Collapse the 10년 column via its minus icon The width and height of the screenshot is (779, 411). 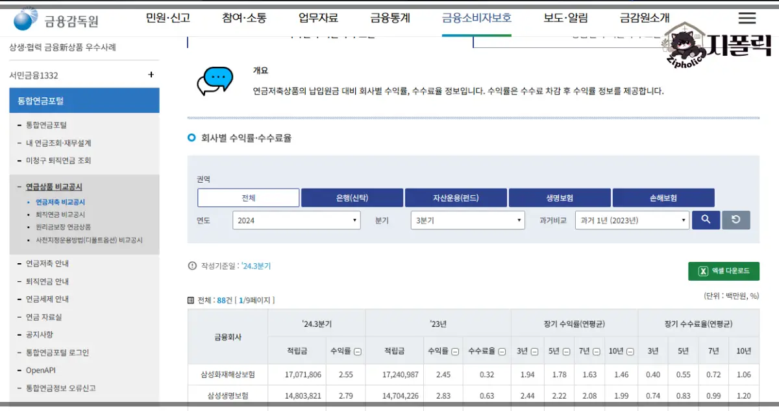pyautogui.click(x=629, y=351)
